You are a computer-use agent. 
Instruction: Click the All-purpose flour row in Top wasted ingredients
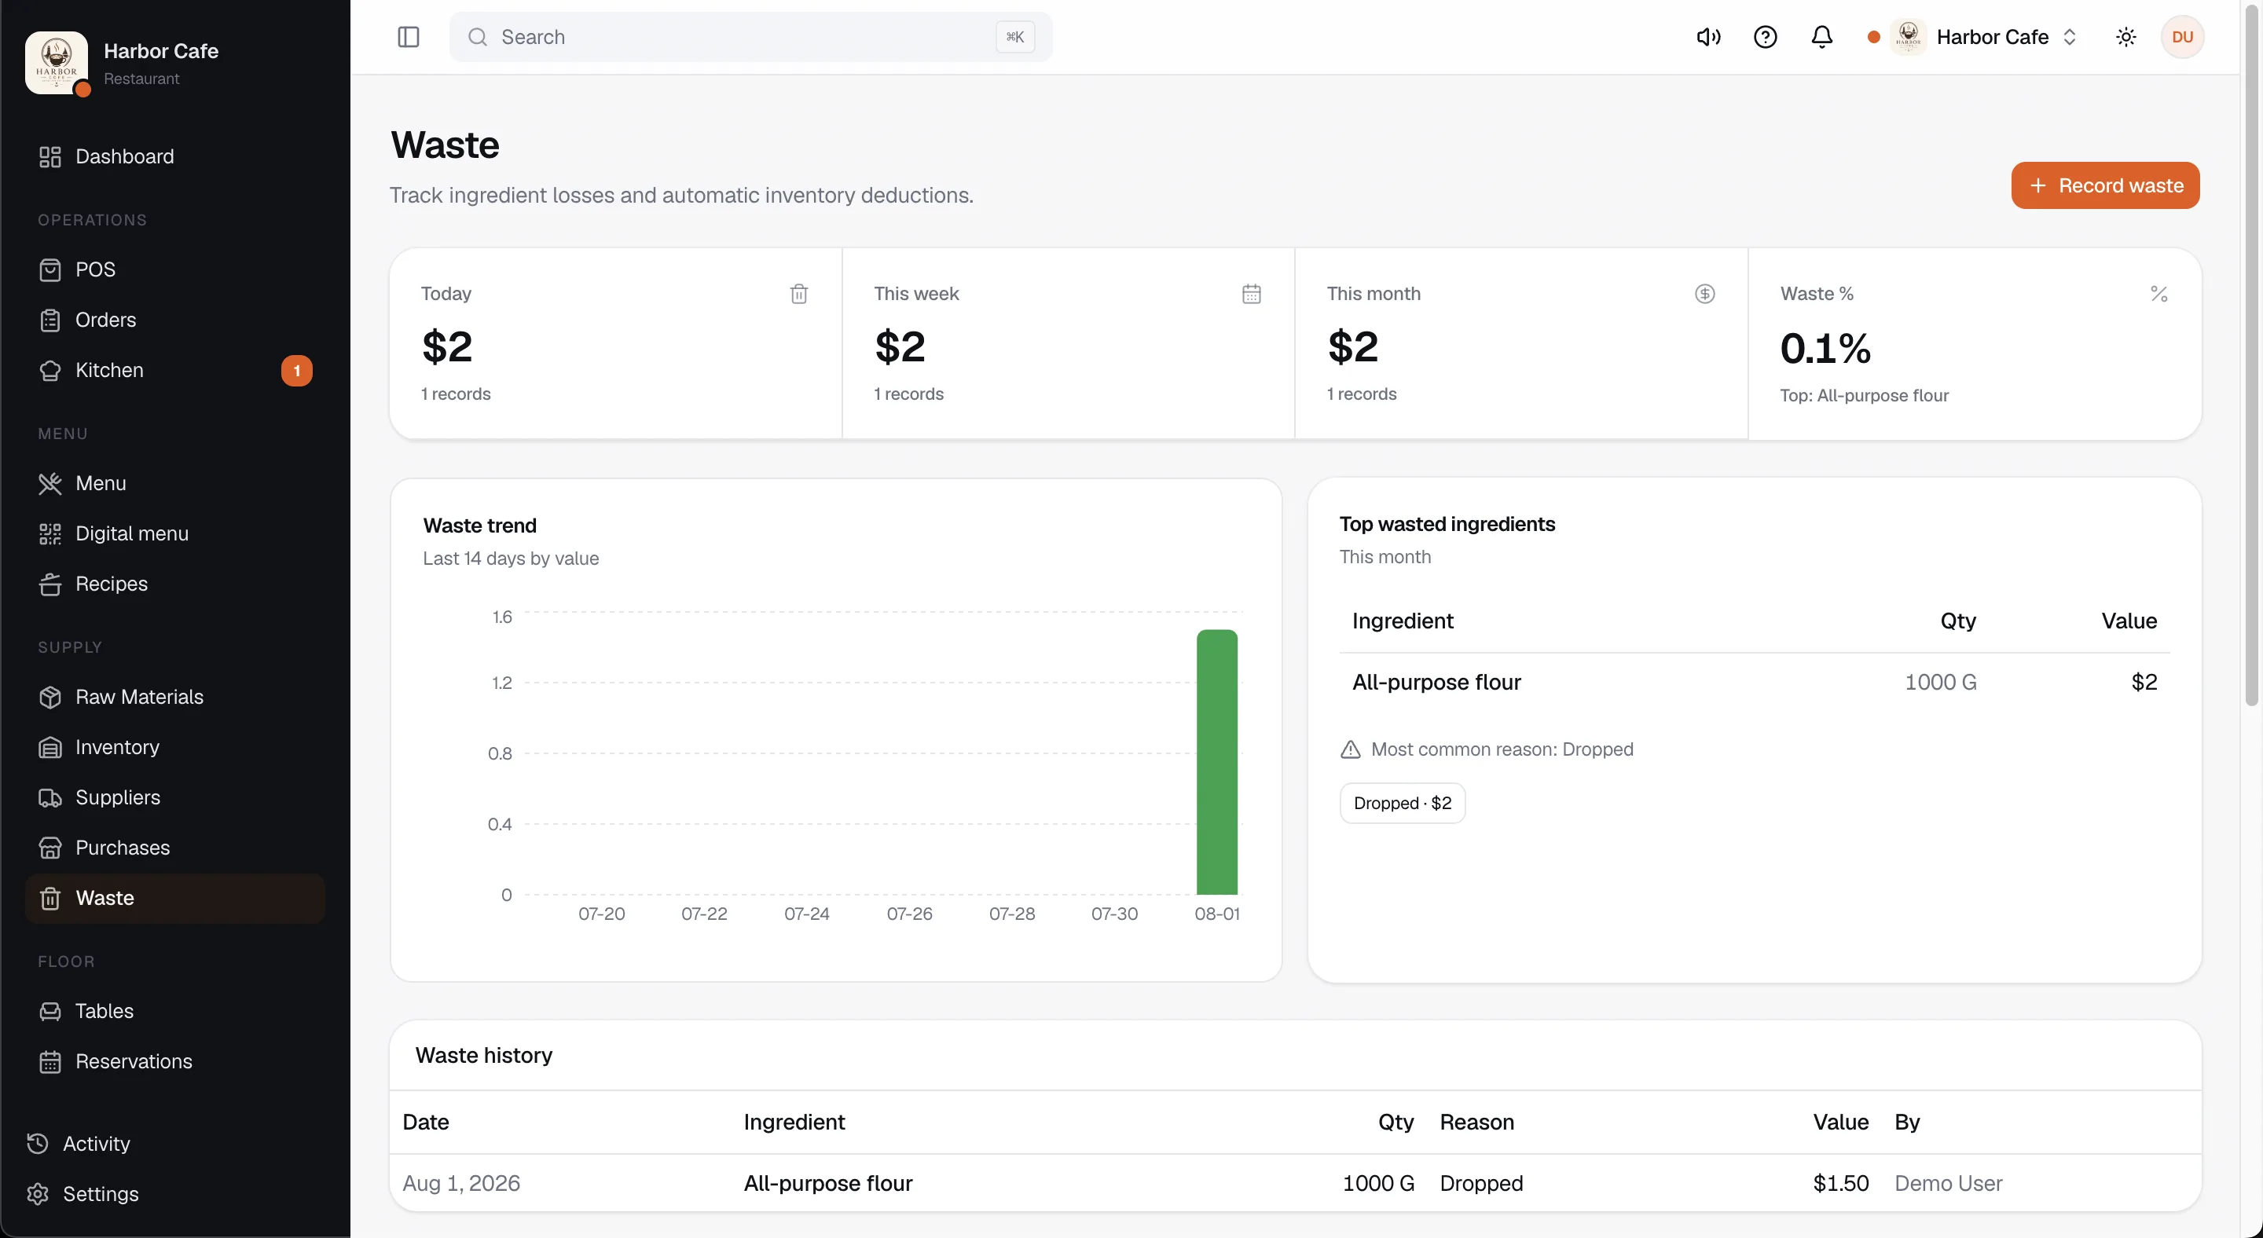click(1755, 682)
